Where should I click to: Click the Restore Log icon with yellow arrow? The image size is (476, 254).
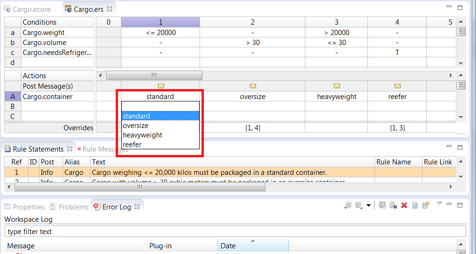click(x=426, y=205)
